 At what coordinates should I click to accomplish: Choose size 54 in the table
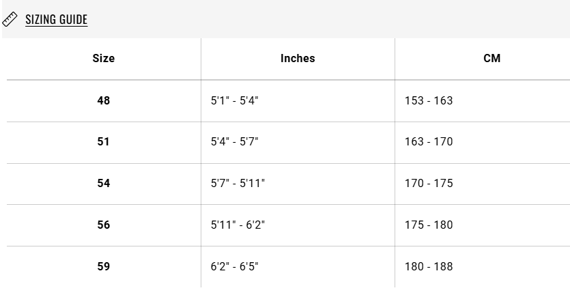(x=104, y=183)
